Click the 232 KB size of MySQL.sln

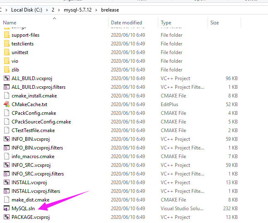point(230,209)
